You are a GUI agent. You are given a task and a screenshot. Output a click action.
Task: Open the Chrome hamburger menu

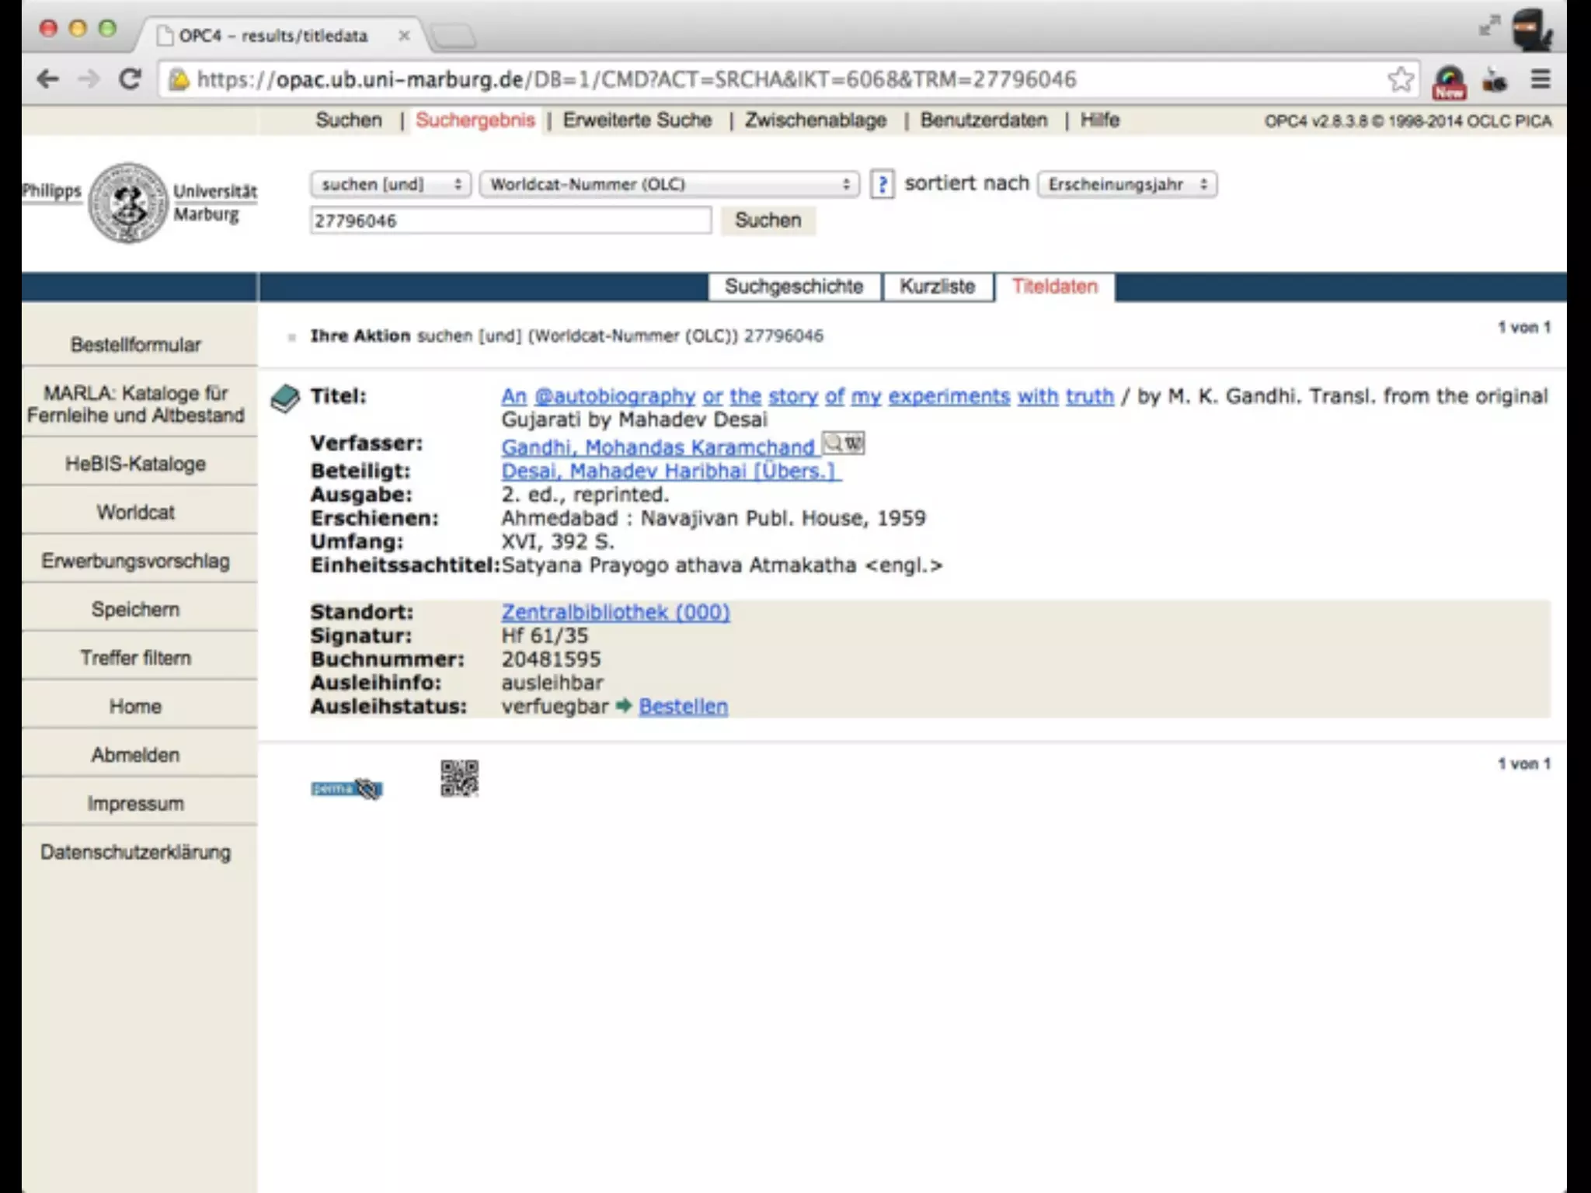1540,79
